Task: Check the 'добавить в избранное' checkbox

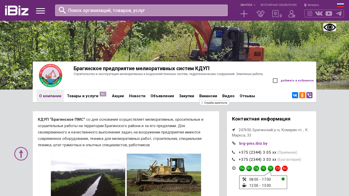Action: tap(275, 81)
